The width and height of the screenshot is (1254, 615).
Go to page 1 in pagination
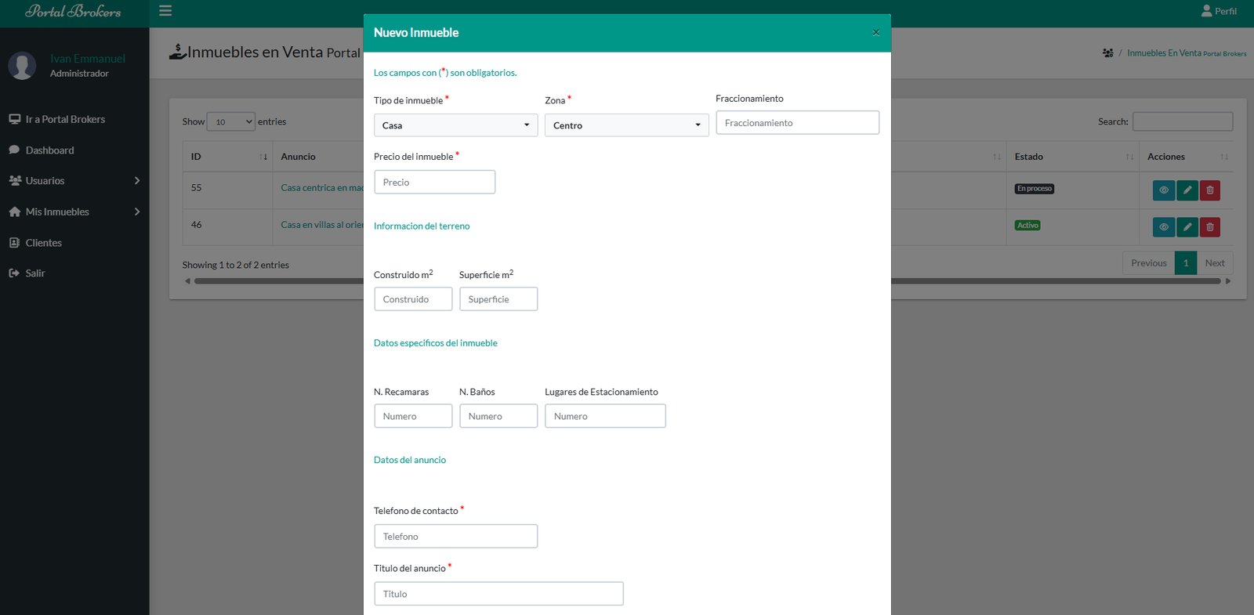point(1186,263)
